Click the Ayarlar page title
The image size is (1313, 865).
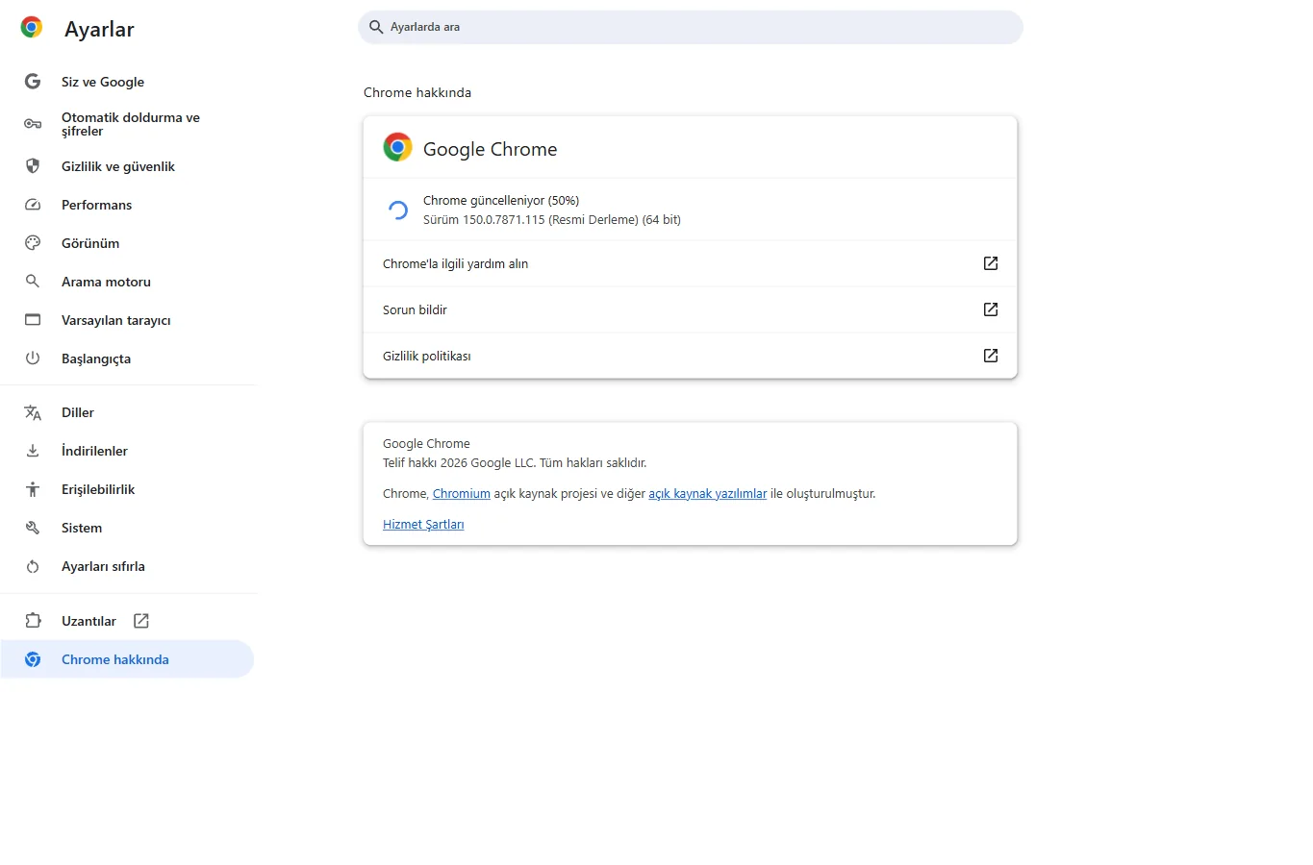(99, 29)
